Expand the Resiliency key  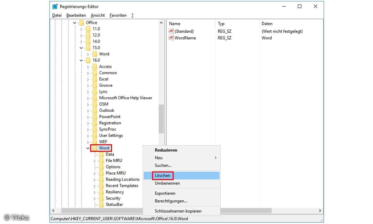[x=94, y=192]
